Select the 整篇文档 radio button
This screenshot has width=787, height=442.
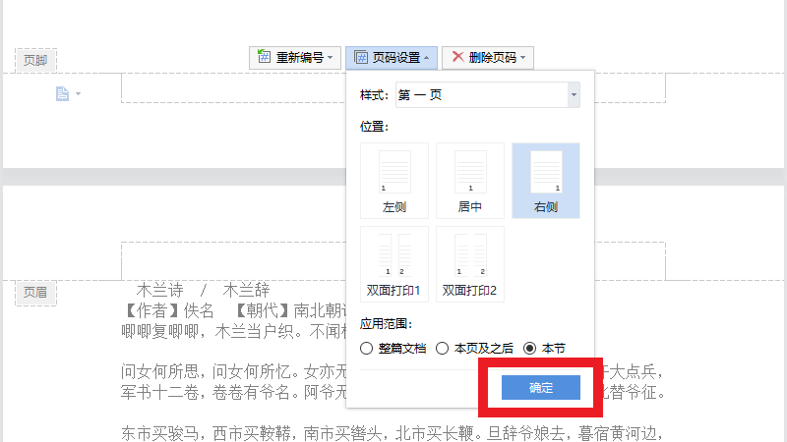tap(367, 348)
